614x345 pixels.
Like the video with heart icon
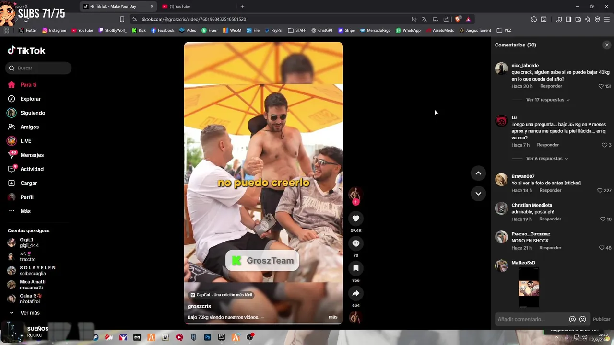pos(355,218)
